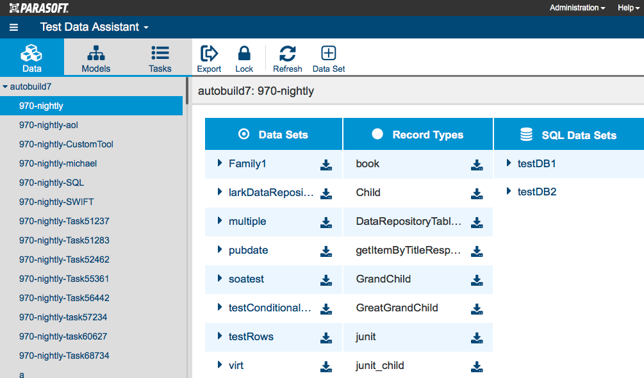Image resolution: width=644 pixels, height=378 pixels.
Task: Click the sidebar vertical scrollbar
Action: coord(187,91)
